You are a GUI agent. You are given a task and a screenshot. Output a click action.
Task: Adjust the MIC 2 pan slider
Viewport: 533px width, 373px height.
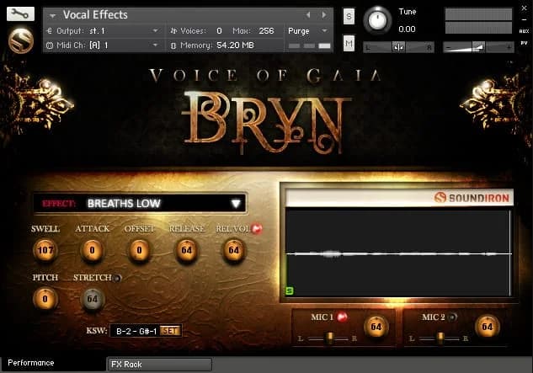pos(440,338)
